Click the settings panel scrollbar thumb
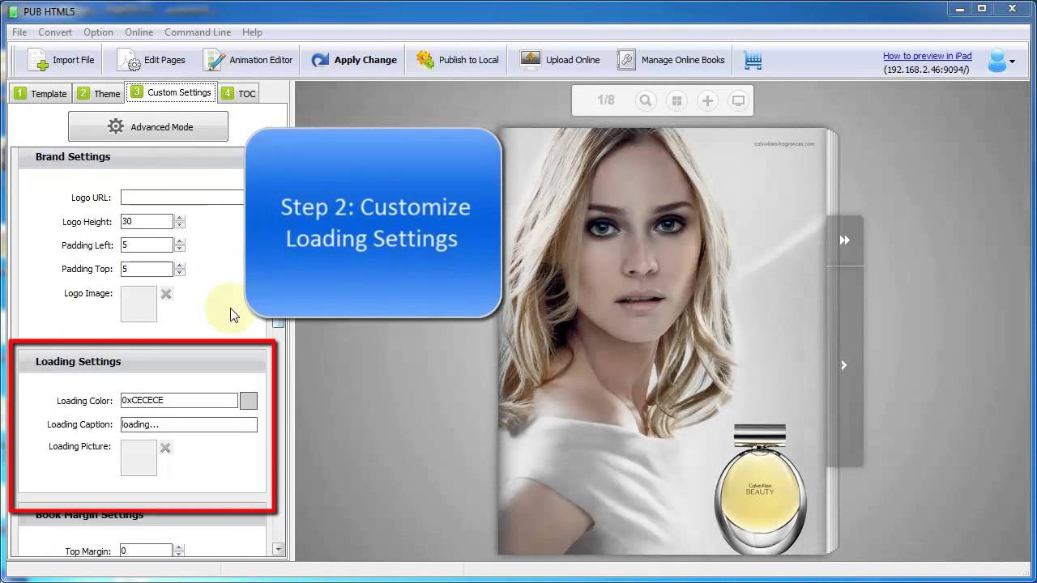Image resolution: width=1037 pixels, height=583 pixels. [x=279, y=322]
